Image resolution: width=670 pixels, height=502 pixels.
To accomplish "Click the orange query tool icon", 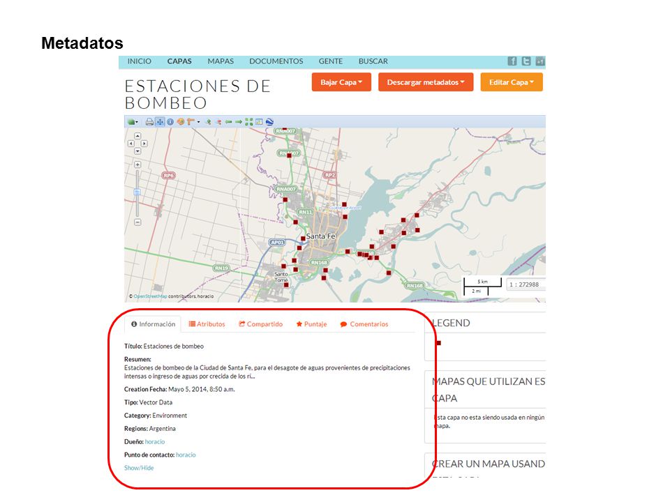I will pos(180,122).
